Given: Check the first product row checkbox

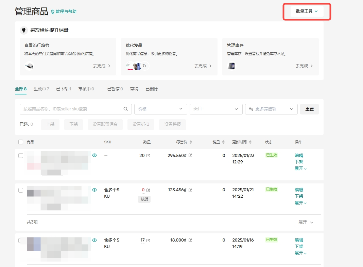Looking at the screenshot, I should (x=21, y=155).
